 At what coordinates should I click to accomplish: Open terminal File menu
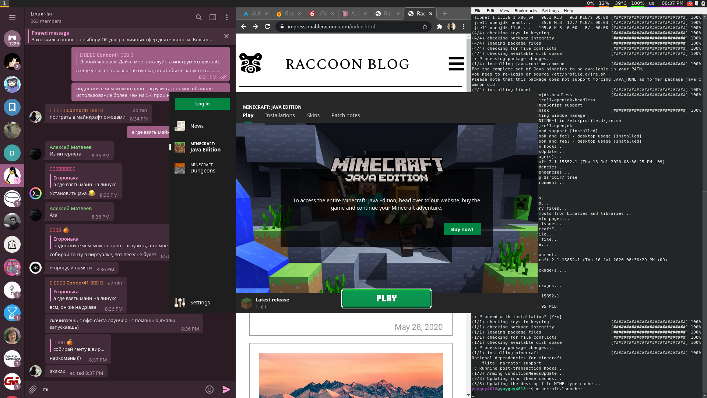tap(478, 11)
